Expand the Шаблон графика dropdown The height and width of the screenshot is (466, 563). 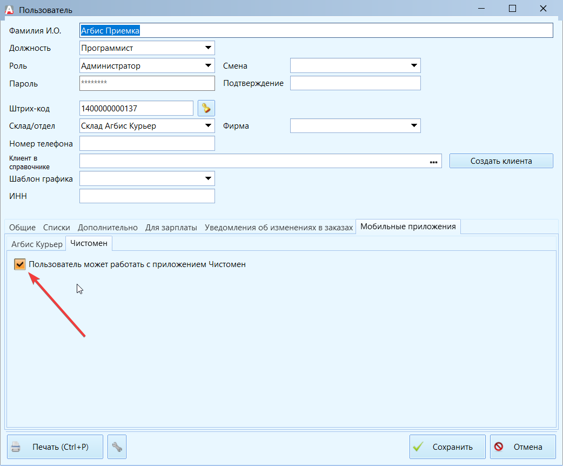208,178
